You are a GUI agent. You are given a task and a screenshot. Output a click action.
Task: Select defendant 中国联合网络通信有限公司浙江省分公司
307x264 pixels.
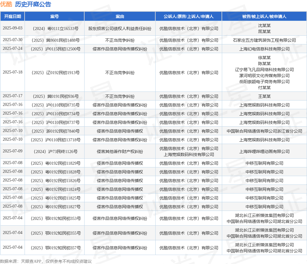(264, 131)
